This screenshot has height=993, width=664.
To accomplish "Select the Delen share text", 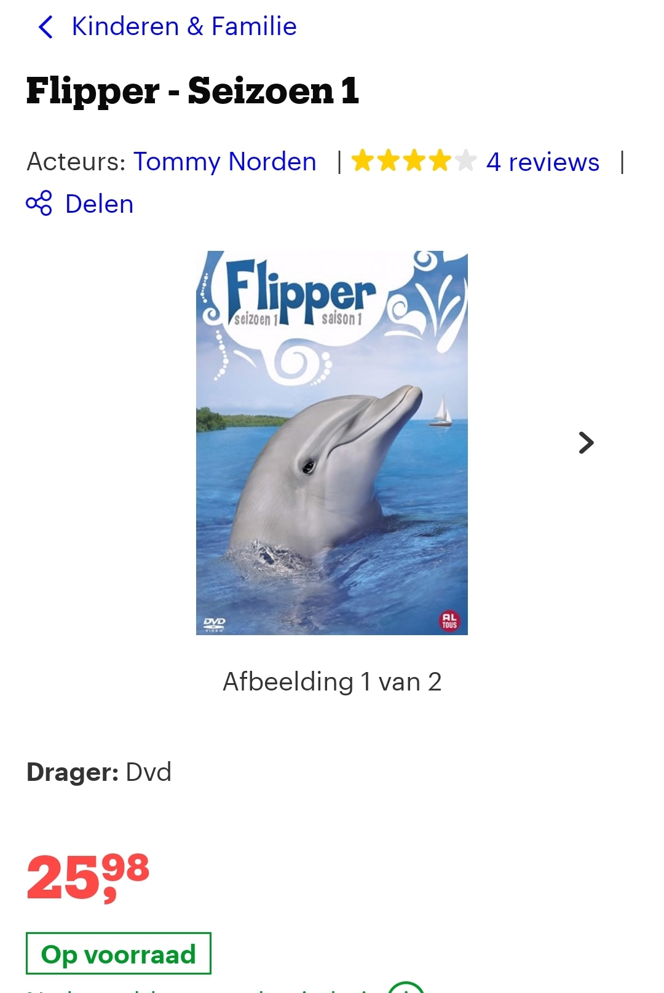I will (99, 204).
